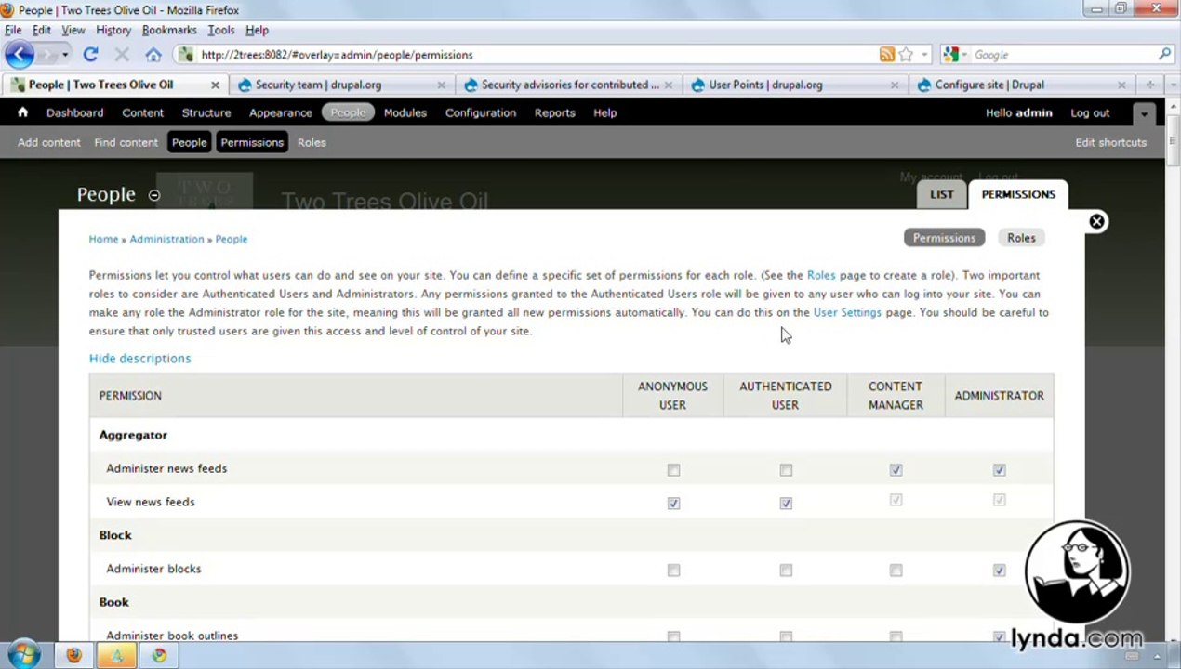The height and width of the screenshot is (669, 1181).
Task: Click the browser Home icon
Action: pyautogui.click(x=153, y=55)
